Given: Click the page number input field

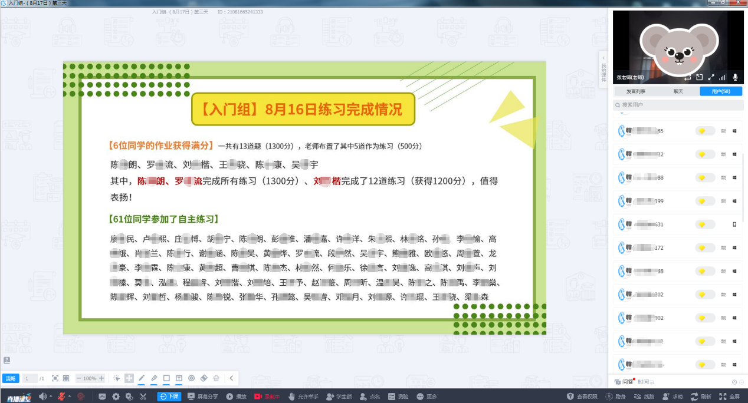Looking at the screenshot, I should pos(29,378).
